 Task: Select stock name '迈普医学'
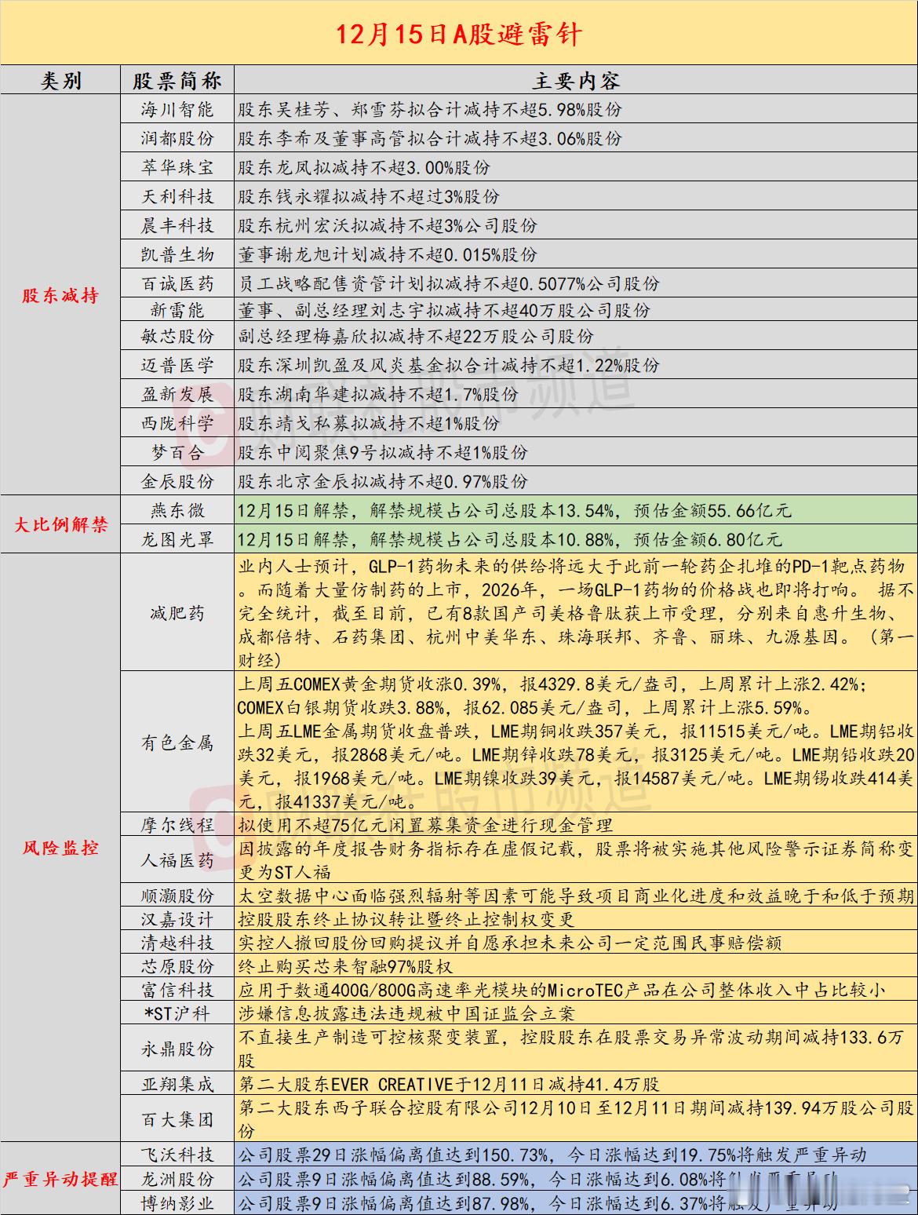pyautogui.click(x=177, y=365)
